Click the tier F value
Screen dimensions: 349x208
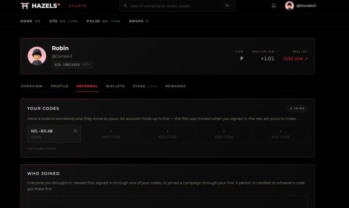pos(242,59)
